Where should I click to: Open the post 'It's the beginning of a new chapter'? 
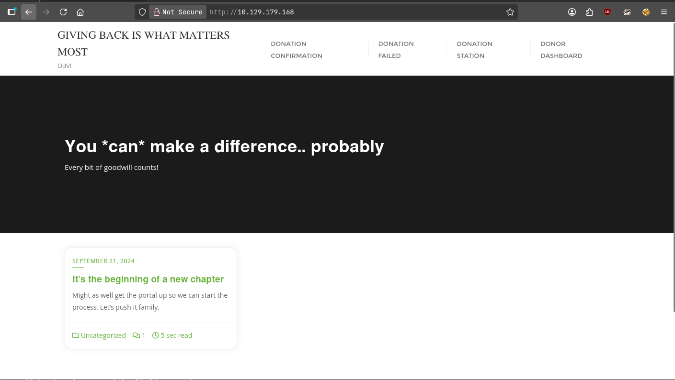148,279
